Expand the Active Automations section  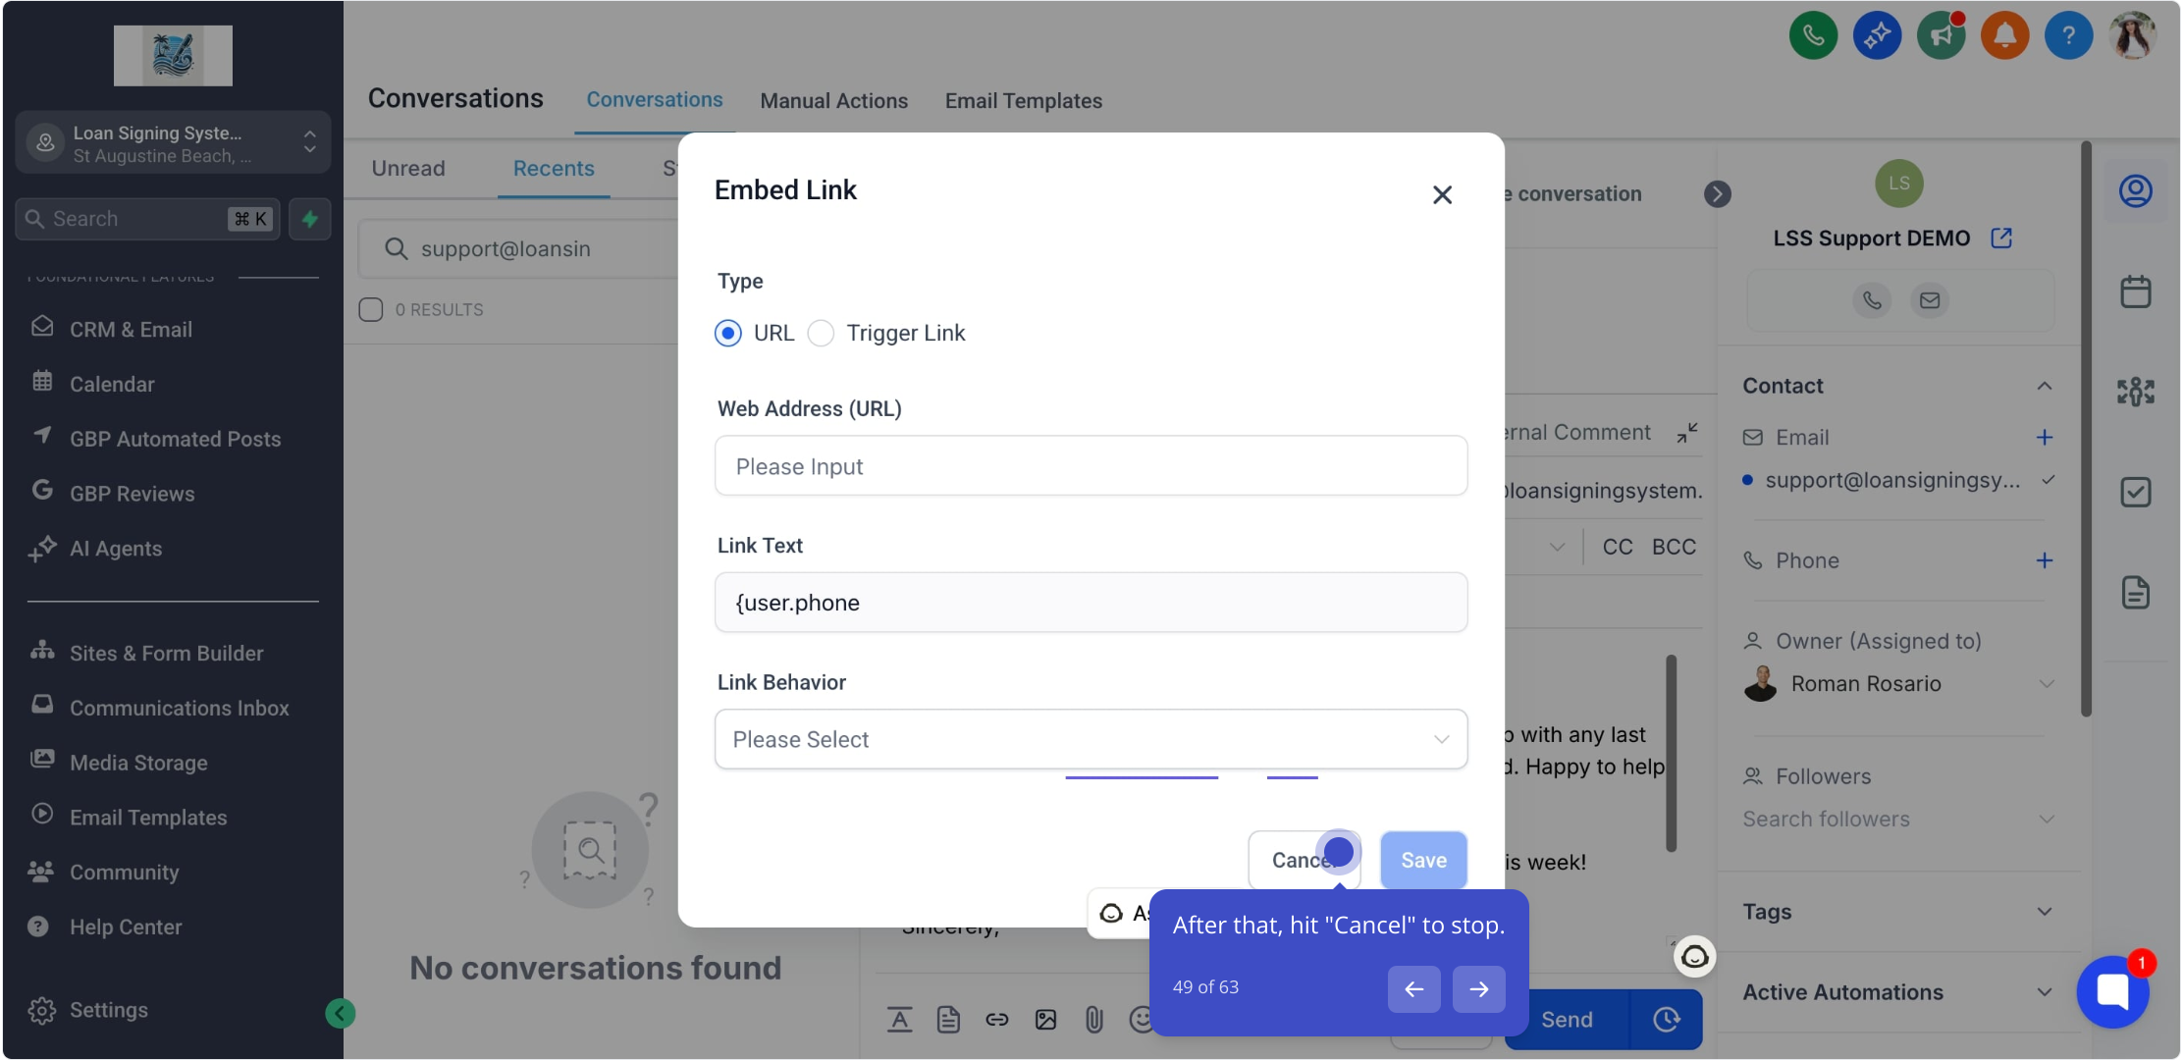[x=2045, y=992]
